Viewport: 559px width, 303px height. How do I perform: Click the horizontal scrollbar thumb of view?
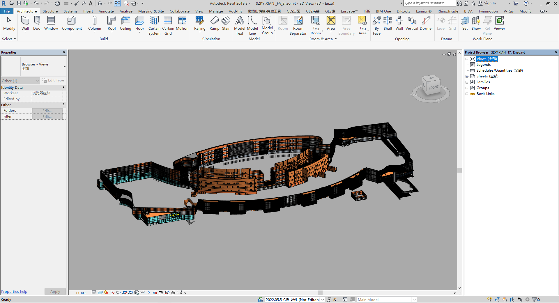point(320,293)
